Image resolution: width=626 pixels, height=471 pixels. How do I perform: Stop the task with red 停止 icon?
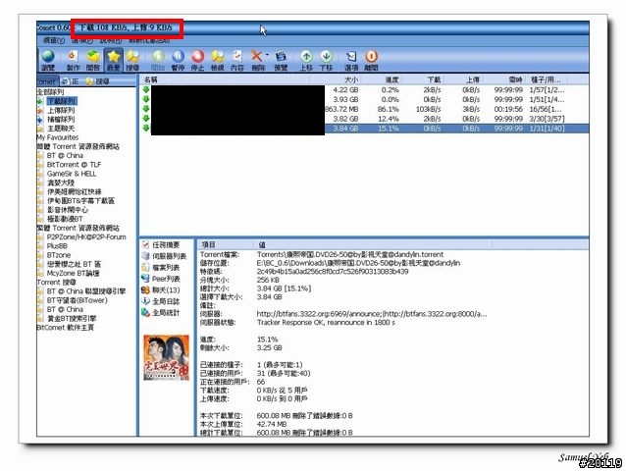(x=197, y=60)
